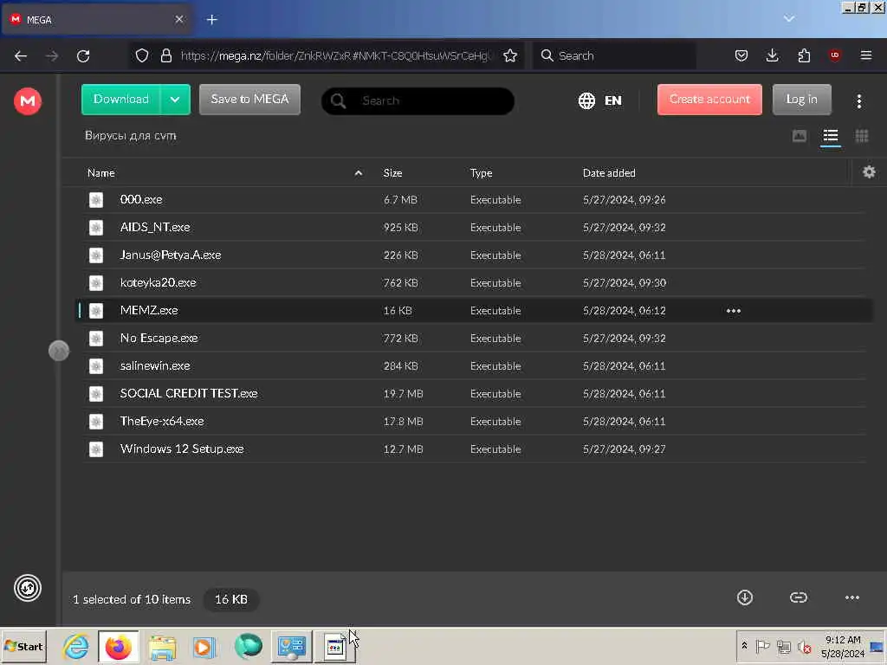
Task: Save to Pocket icon
Action: coord(741,55)
